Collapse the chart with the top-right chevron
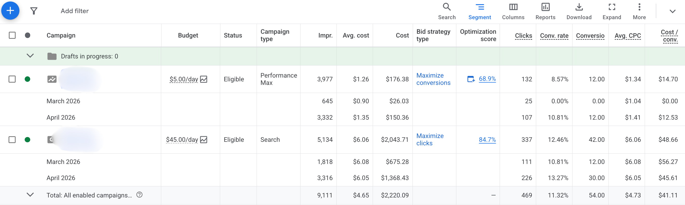 tap(672, 11)
